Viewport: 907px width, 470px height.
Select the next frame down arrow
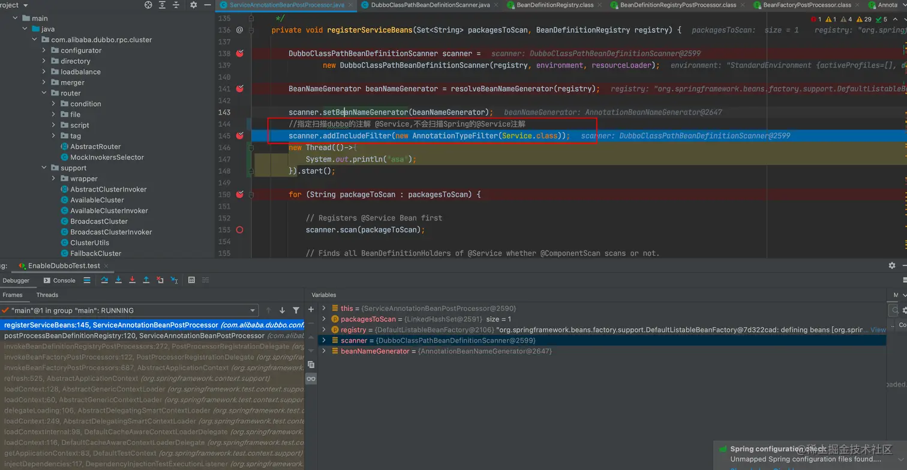tap(282, 310)
